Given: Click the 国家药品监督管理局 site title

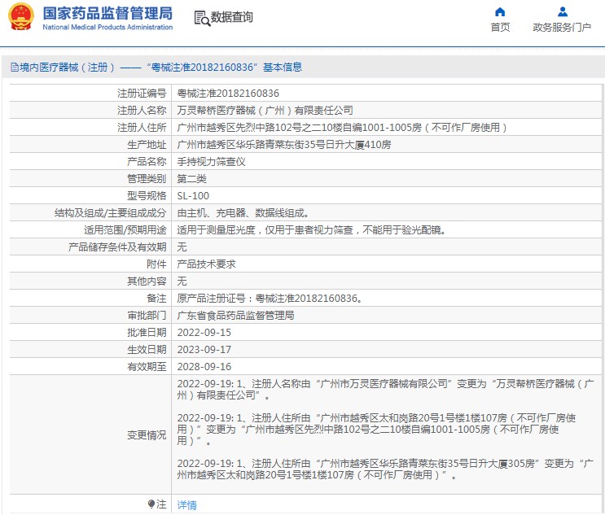Looking at the screenshot, I should 107,13.
